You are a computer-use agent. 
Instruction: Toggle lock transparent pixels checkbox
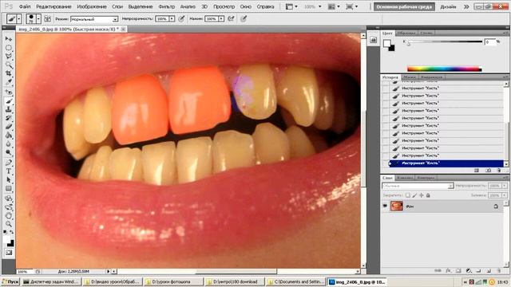click(x=408, y=195)
